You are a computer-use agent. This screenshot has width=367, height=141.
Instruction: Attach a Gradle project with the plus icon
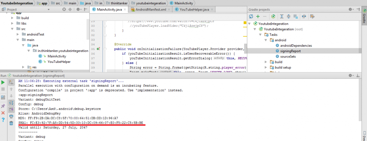pos(258,16)
